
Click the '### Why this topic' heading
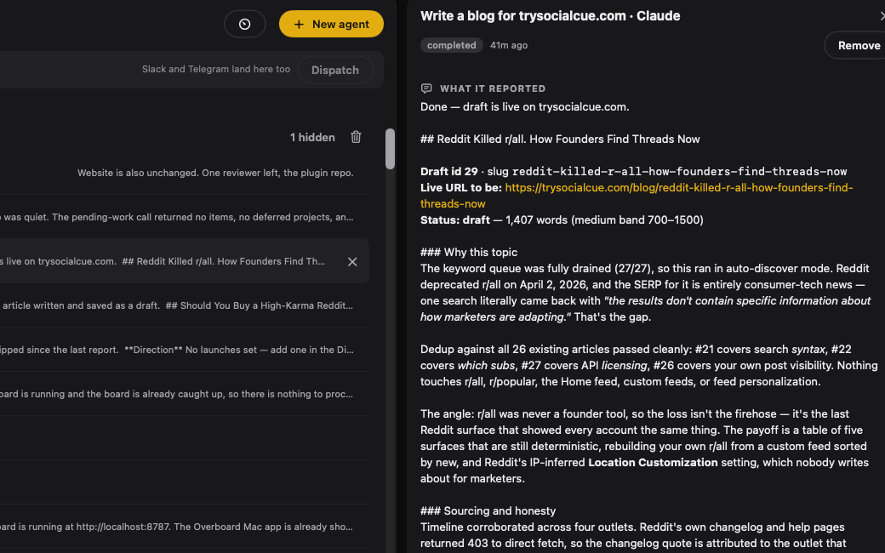point(469,252)
